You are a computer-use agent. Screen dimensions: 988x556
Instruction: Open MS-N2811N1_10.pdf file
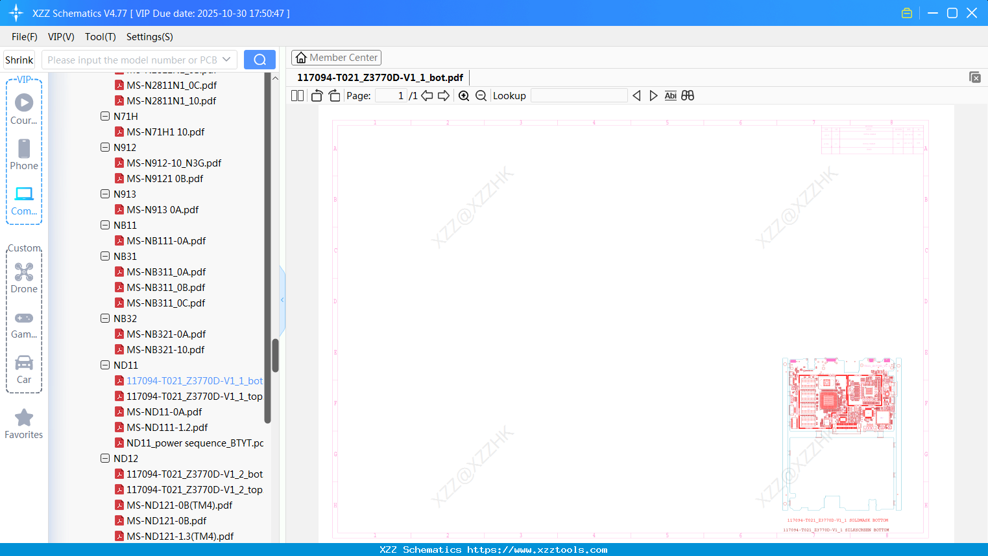171,101
